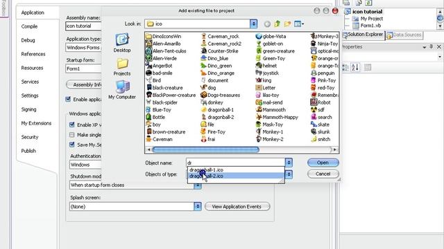
Task: Select the skunk icon file
Action: pyautogui.click(x=321, y=132)
